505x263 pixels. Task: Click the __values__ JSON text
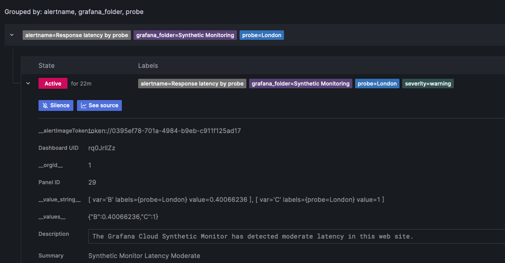click(x=123, y=217)
